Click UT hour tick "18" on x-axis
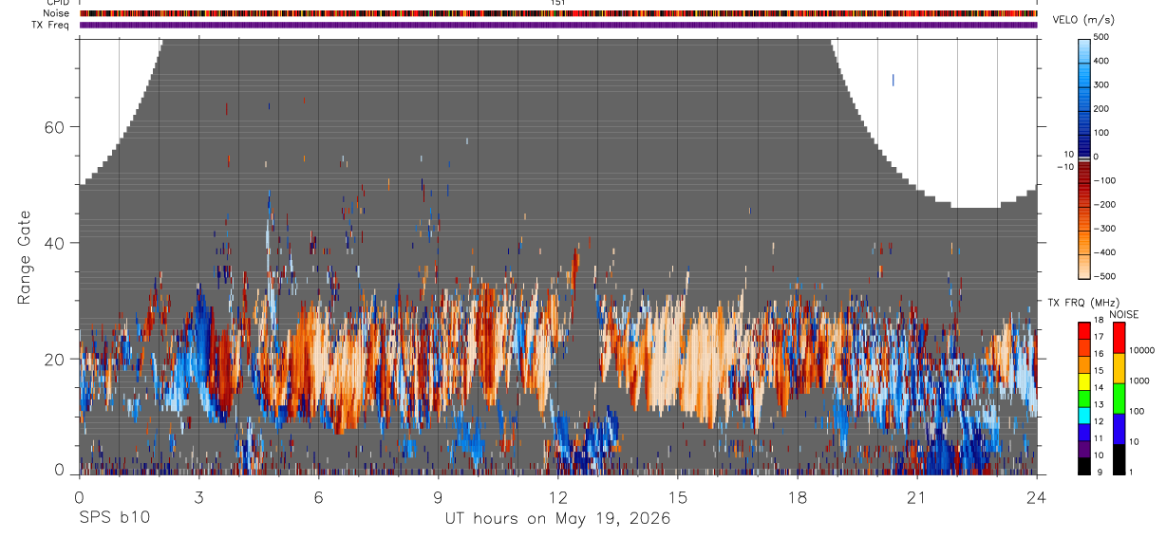 [x=798, y=496]
